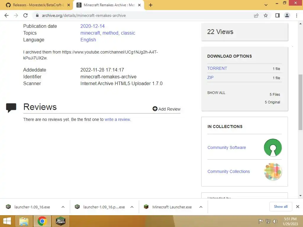Click the Community Software green icon
Screen dimensions: 303x227
pyautogui.click(x=273, y=147)
